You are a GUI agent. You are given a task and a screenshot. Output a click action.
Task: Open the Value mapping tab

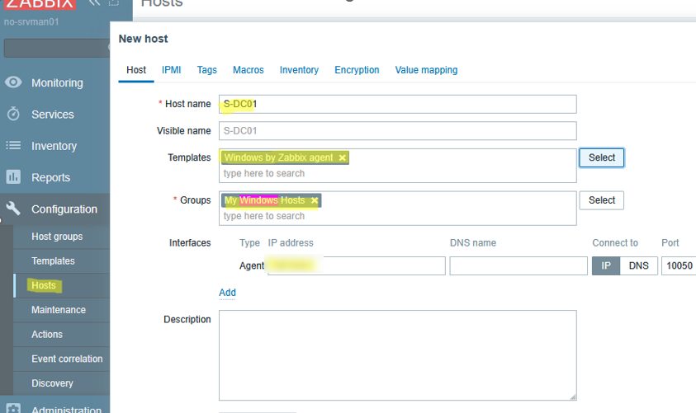[426, 70]
